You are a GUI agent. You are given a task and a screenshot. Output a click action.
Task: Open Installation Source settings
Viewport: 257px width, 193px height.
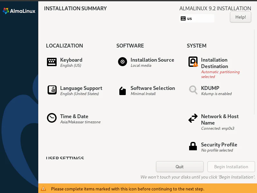152,60
